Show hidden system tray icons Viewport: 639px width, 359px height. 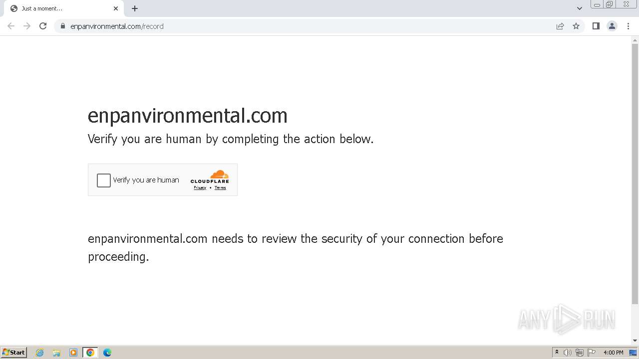pos(557,352)
